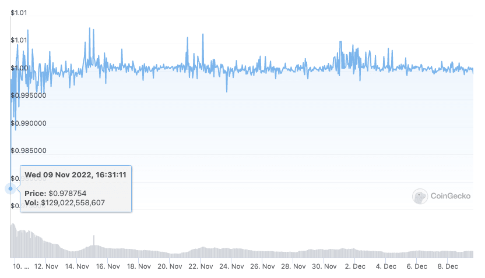This screenshot has width=485, height=278.
Task: Click the 16. Nov axis label
Action: (x=108, y=266)
